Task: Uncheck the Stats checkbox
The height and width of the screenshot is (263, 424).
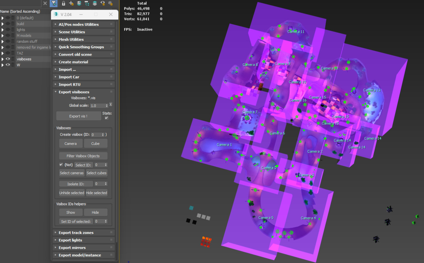Action: [107, 118]
